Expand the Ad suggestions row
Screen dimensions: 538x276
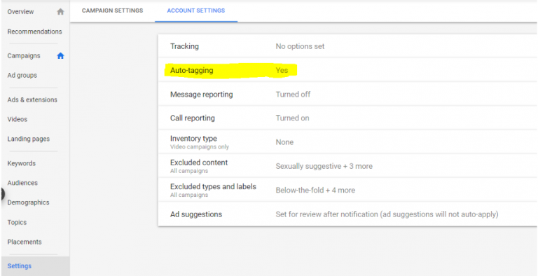pos(347,214)
